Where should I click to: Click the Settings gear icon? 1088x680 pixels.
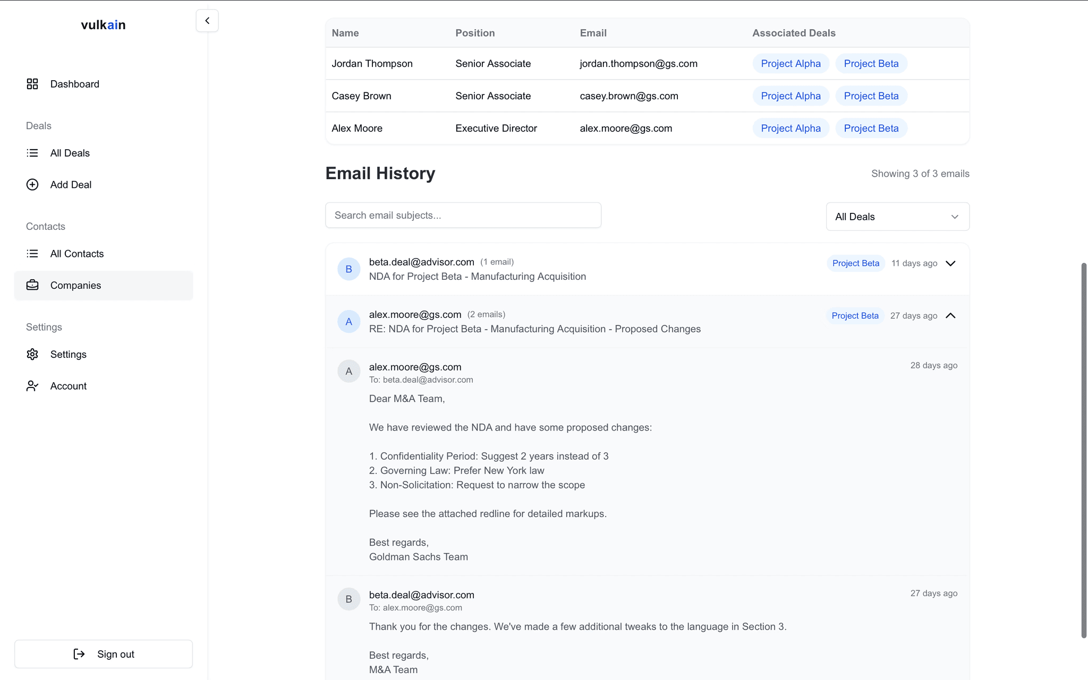pos(32,354)
